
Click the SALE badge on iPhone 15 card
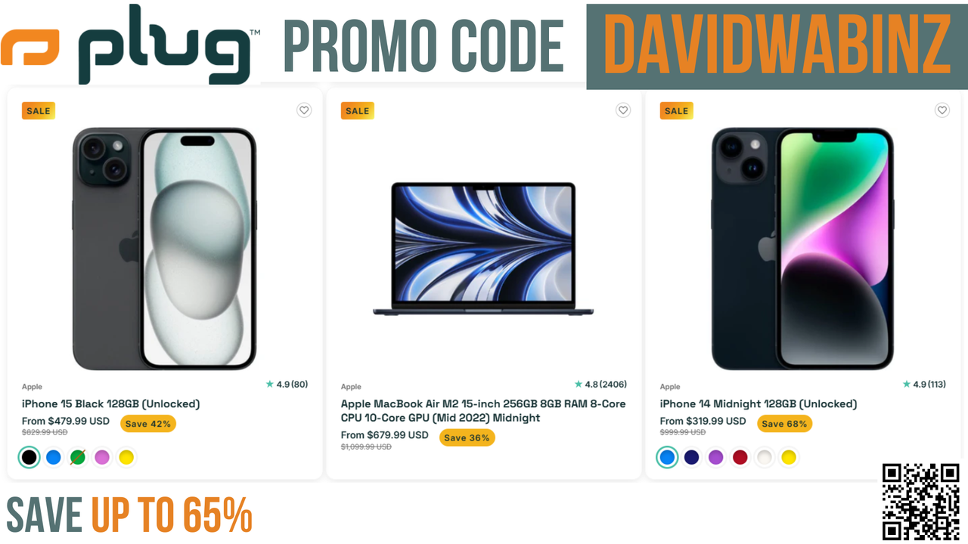[39, 111]
